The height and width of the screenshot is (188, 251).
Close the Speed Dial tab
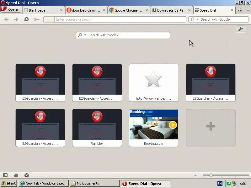click(232, 10)
